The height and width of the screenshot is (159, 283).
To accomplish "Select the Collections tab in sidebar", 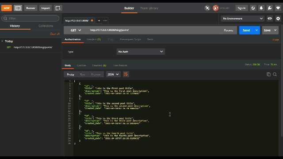I will point(46,26).
